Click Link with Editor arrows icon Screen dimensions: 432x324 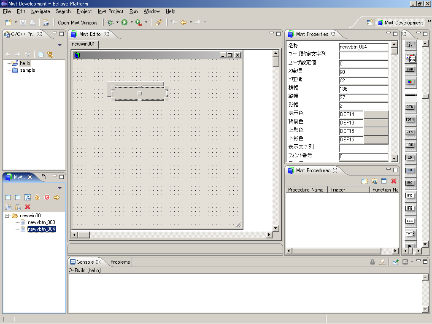50,54
